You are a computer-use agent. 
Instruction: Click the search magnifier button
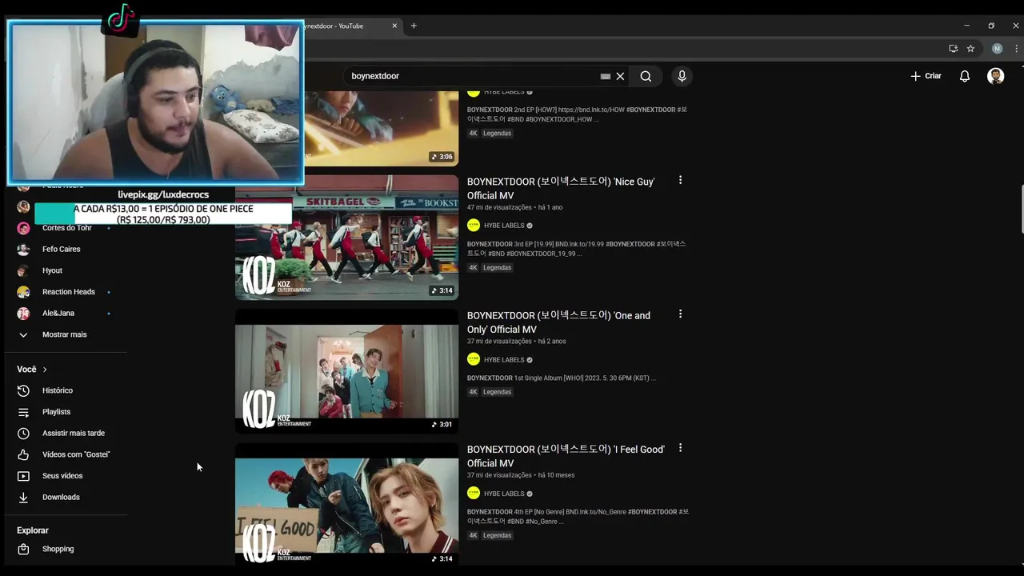tap(646, 76)
